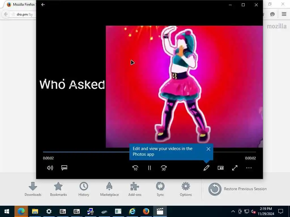This screenshot has height=217, width=290.
Task: Open Firefox History shortcut
Action: click(84, 189)
